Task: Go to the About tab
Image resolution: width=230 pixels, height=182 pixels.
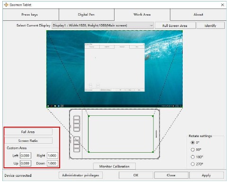Action: click(x=198, y=15)
